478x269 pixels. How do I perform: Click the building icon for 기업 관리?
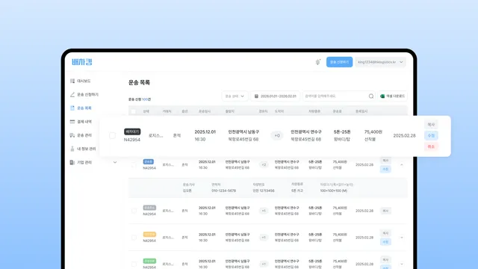point(72,162)
